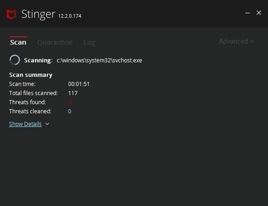Click the blue Threats cleaned count
This screenshot has width=268, height=206.
(69, 111)
